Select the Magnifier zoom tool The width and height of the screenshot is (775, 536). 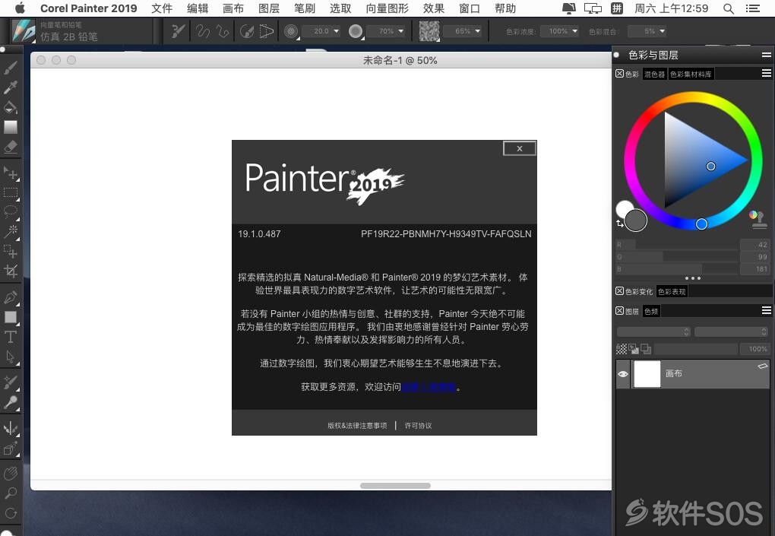pyautogui.click(x=11, y=493)
